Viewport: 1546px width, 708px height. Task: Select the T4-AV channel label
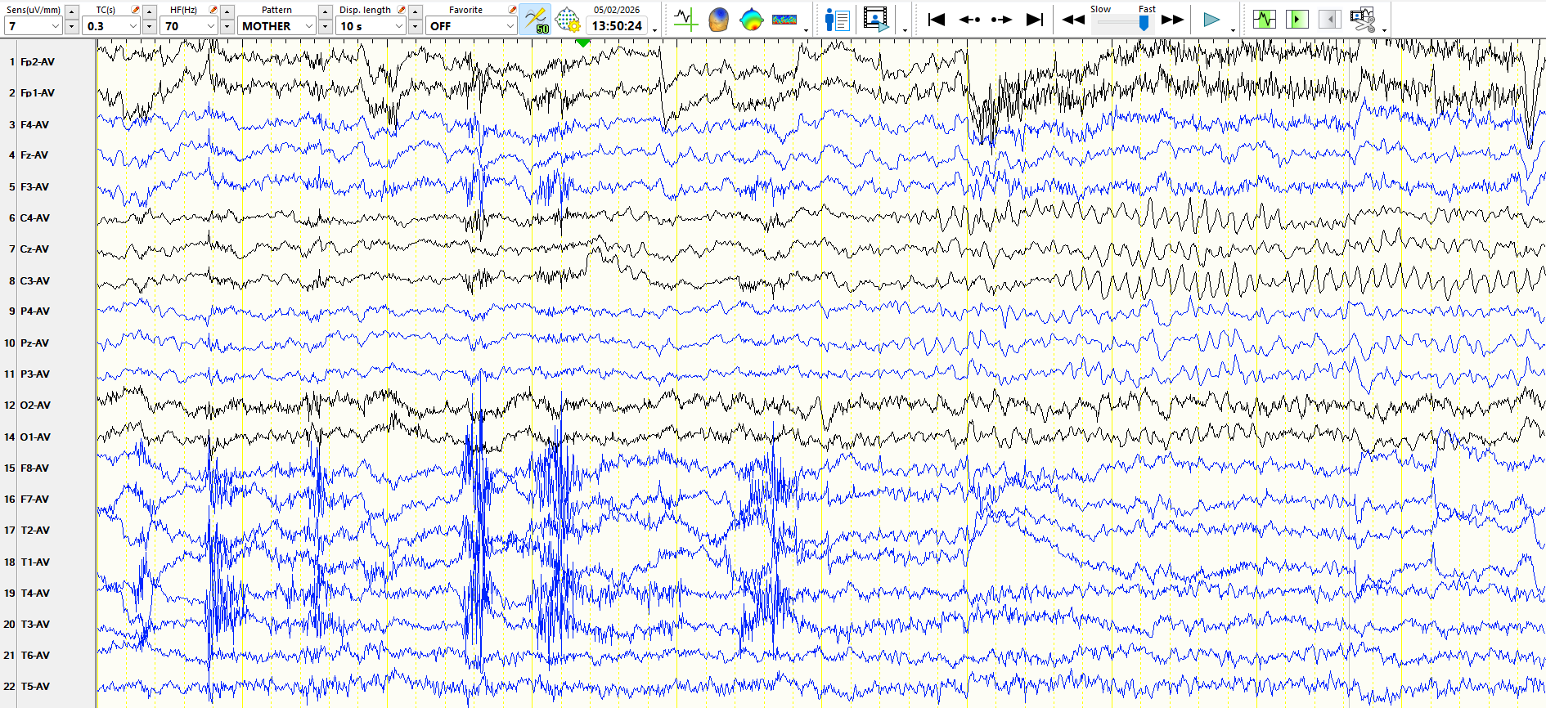click(x=35, y=594)
